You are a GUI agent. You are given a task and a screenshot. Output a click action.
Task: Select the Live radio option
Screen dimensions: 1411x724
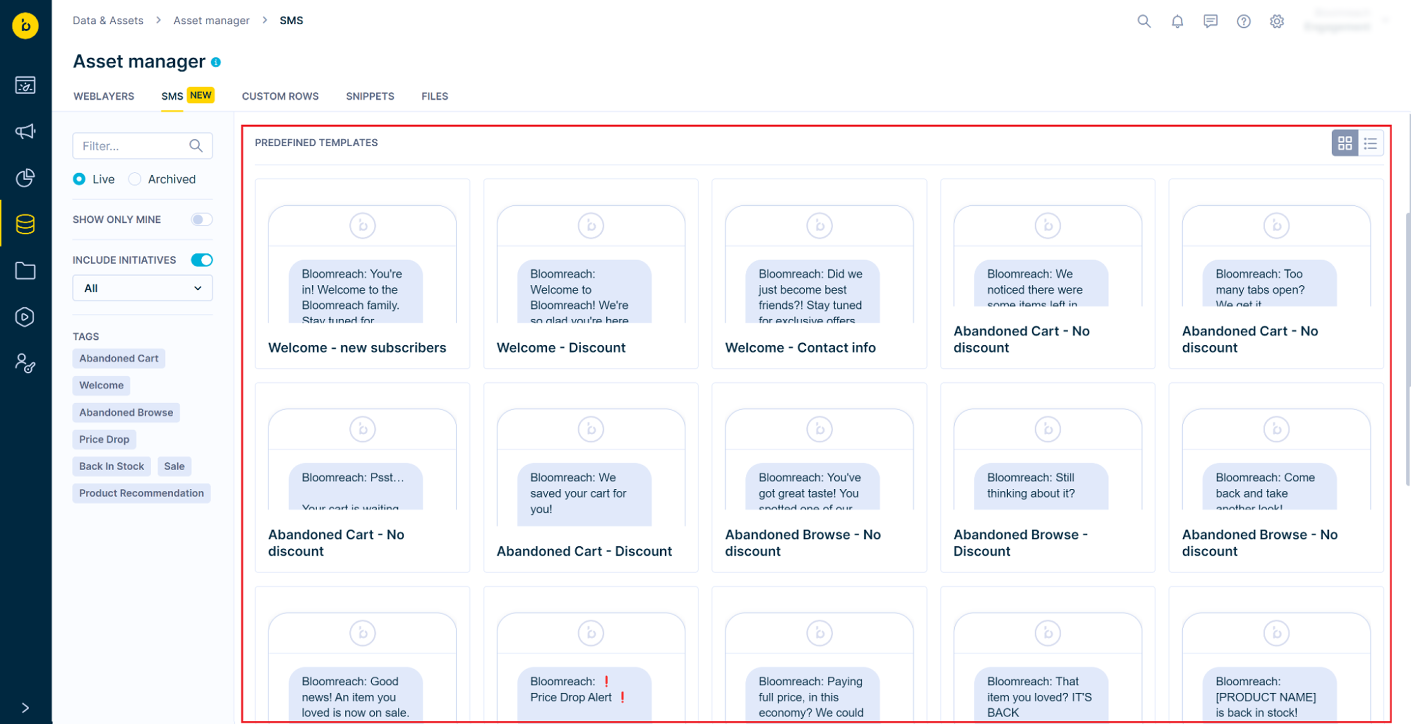click(x=79, y=179)
